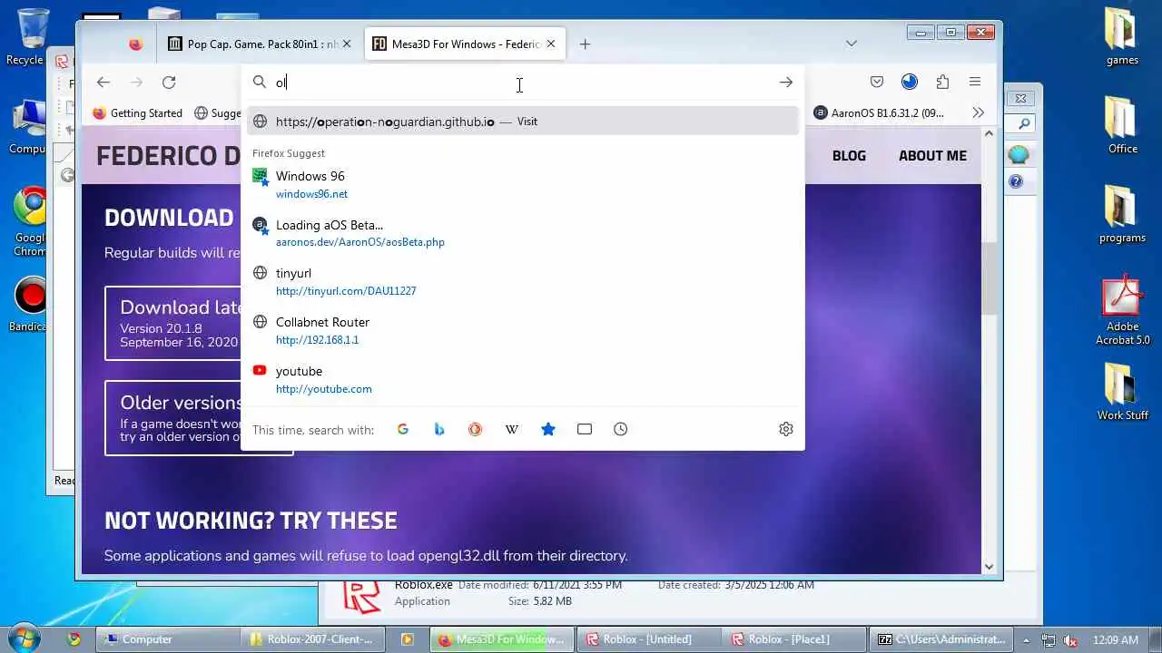Click media player icon in taskbar
Viewport: 1162px width, 653px height.
click(x=408, y=638)
